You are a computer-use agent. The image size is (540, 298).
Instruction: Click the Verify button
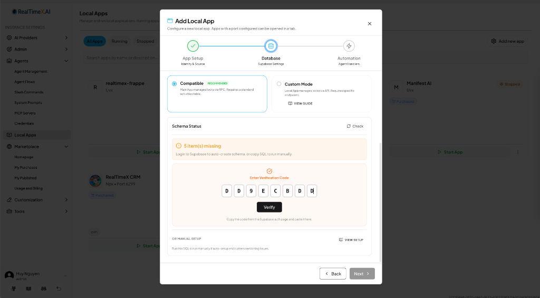269,207
